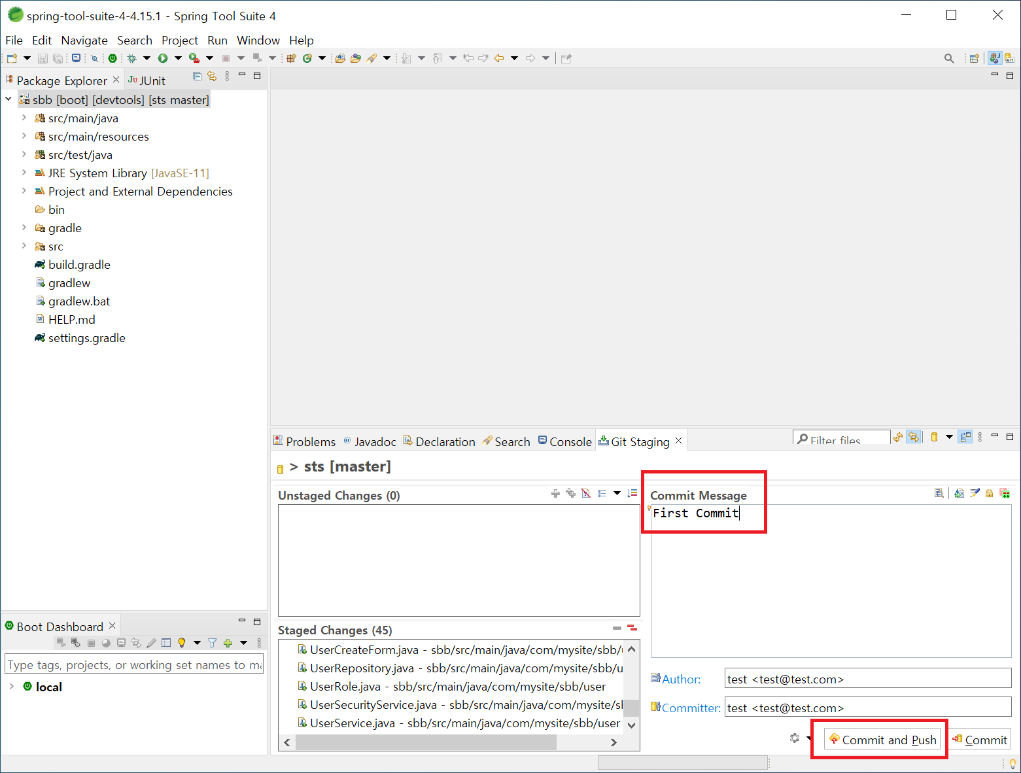Toggle the Add Change-Id icon
This screenshot has width=1021, height=773.
click(1005, 493)
